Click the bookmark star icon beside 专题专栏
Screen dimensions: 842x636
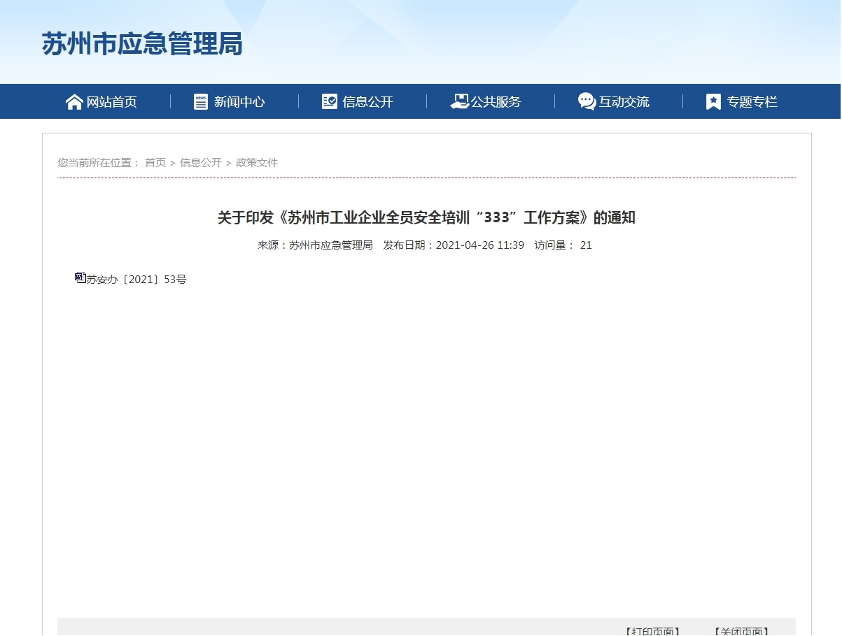click(x=713, y=102)
